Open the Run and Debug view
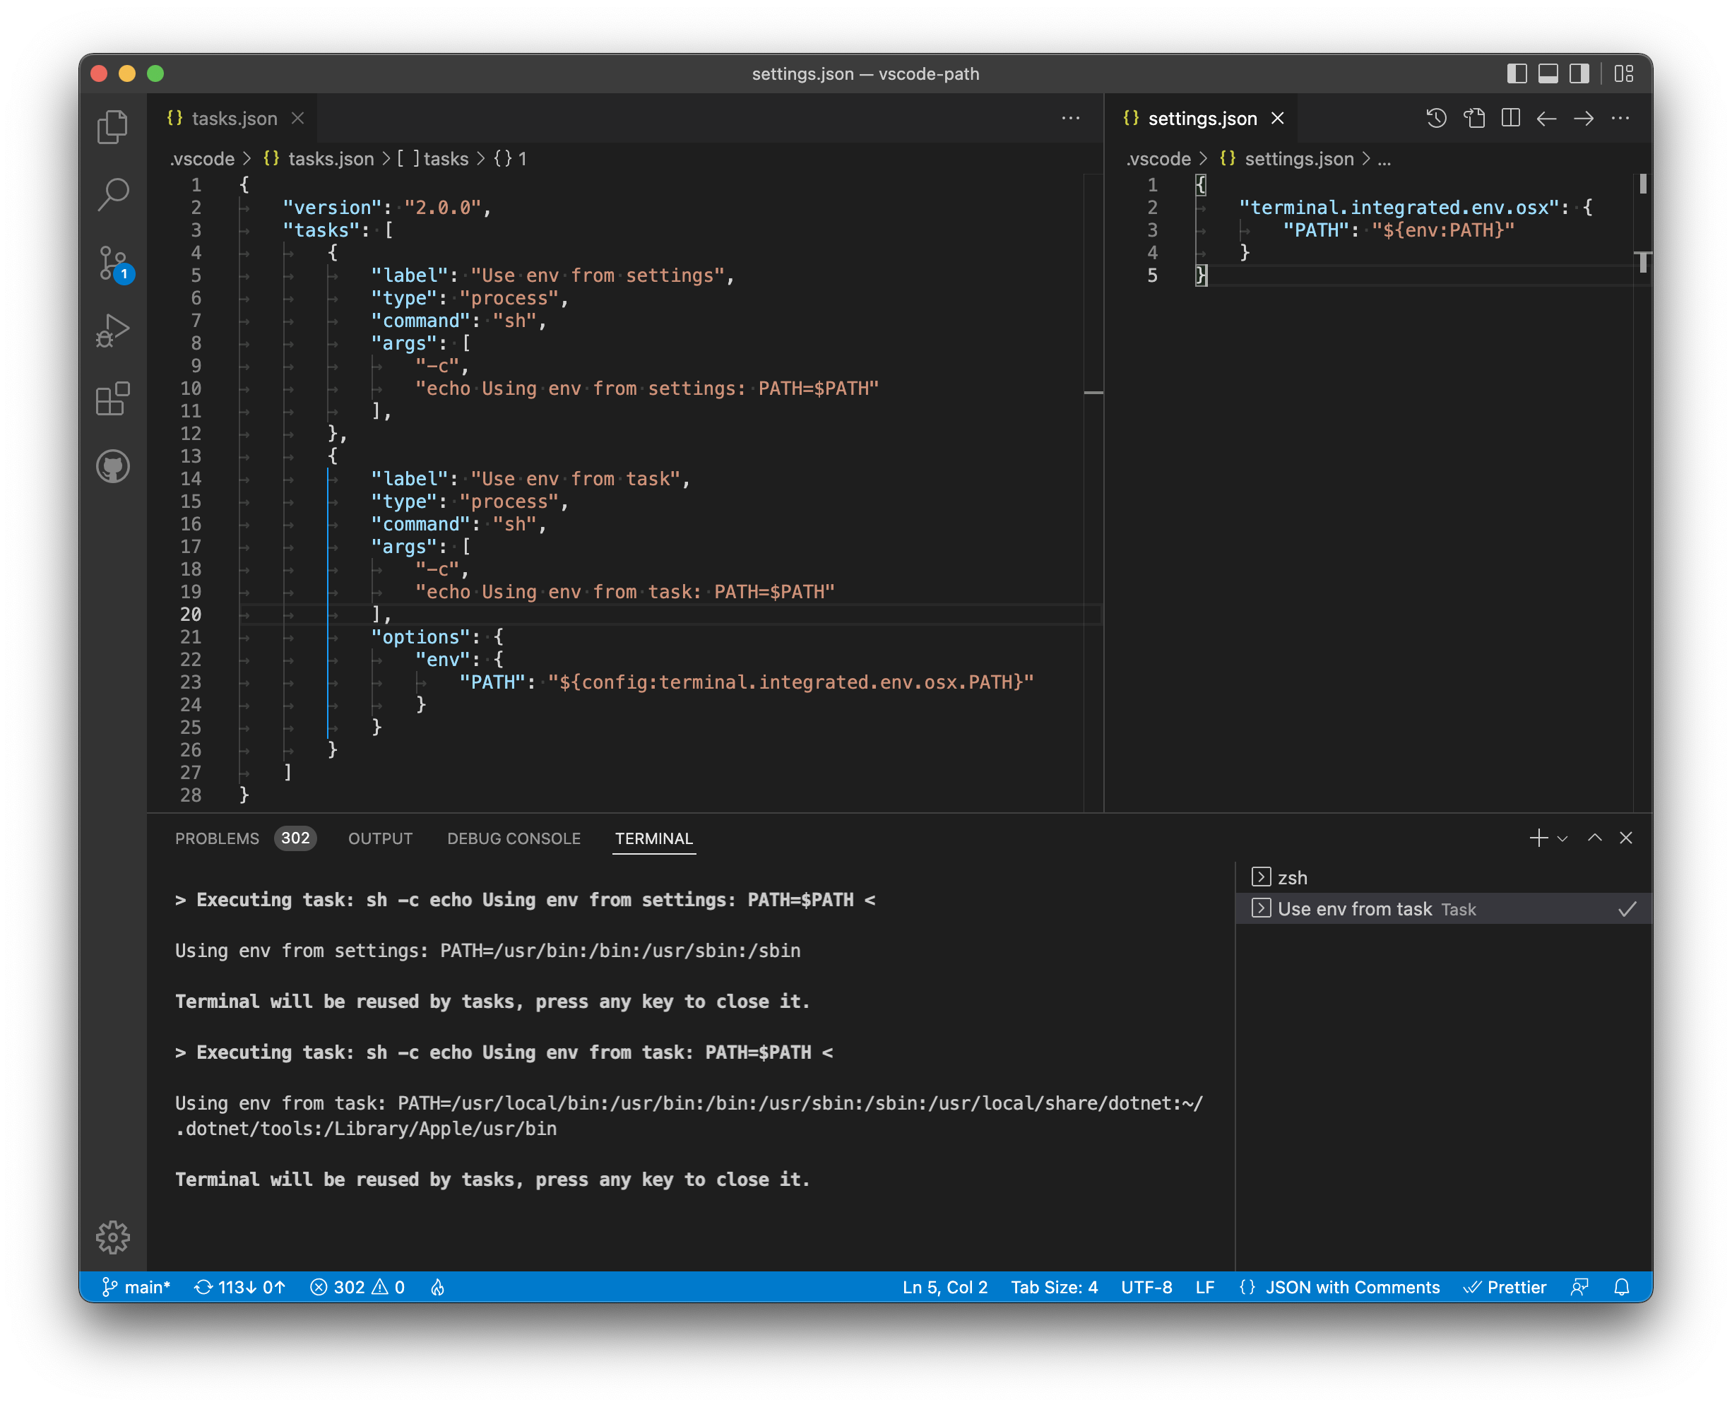The width and height of the screenshot is (1732, 1407). 114,331
